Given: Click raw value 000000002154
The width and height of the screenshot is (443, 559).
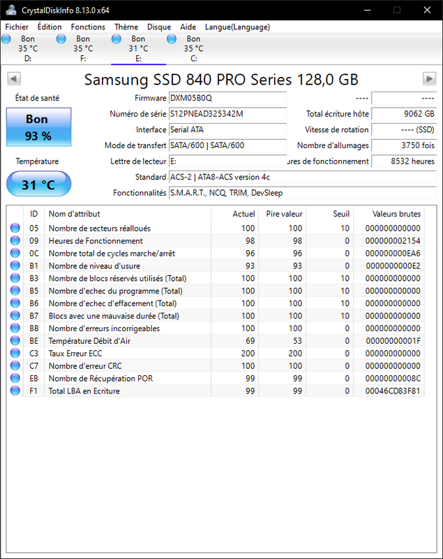Looking at the screenshot, I should pyautogui.click(x=393, y=240).
